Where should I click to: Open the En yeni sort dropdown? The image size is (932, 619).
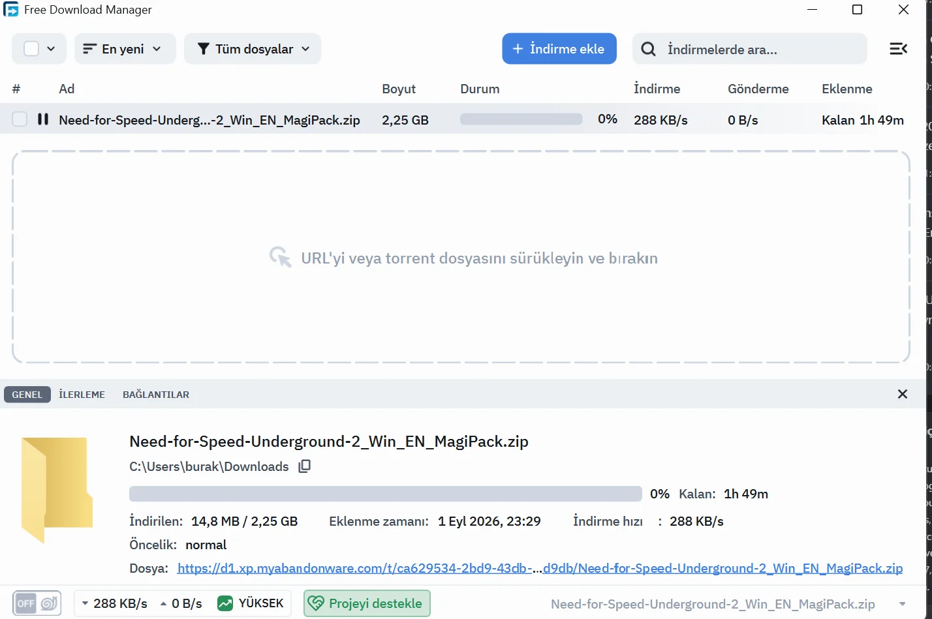[x=125, y=49]
